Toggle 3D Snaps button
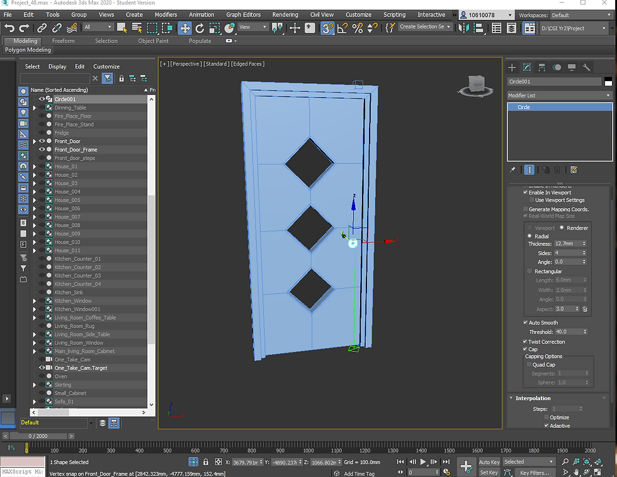The image size is (617, 477). click(x=327, y=28)
